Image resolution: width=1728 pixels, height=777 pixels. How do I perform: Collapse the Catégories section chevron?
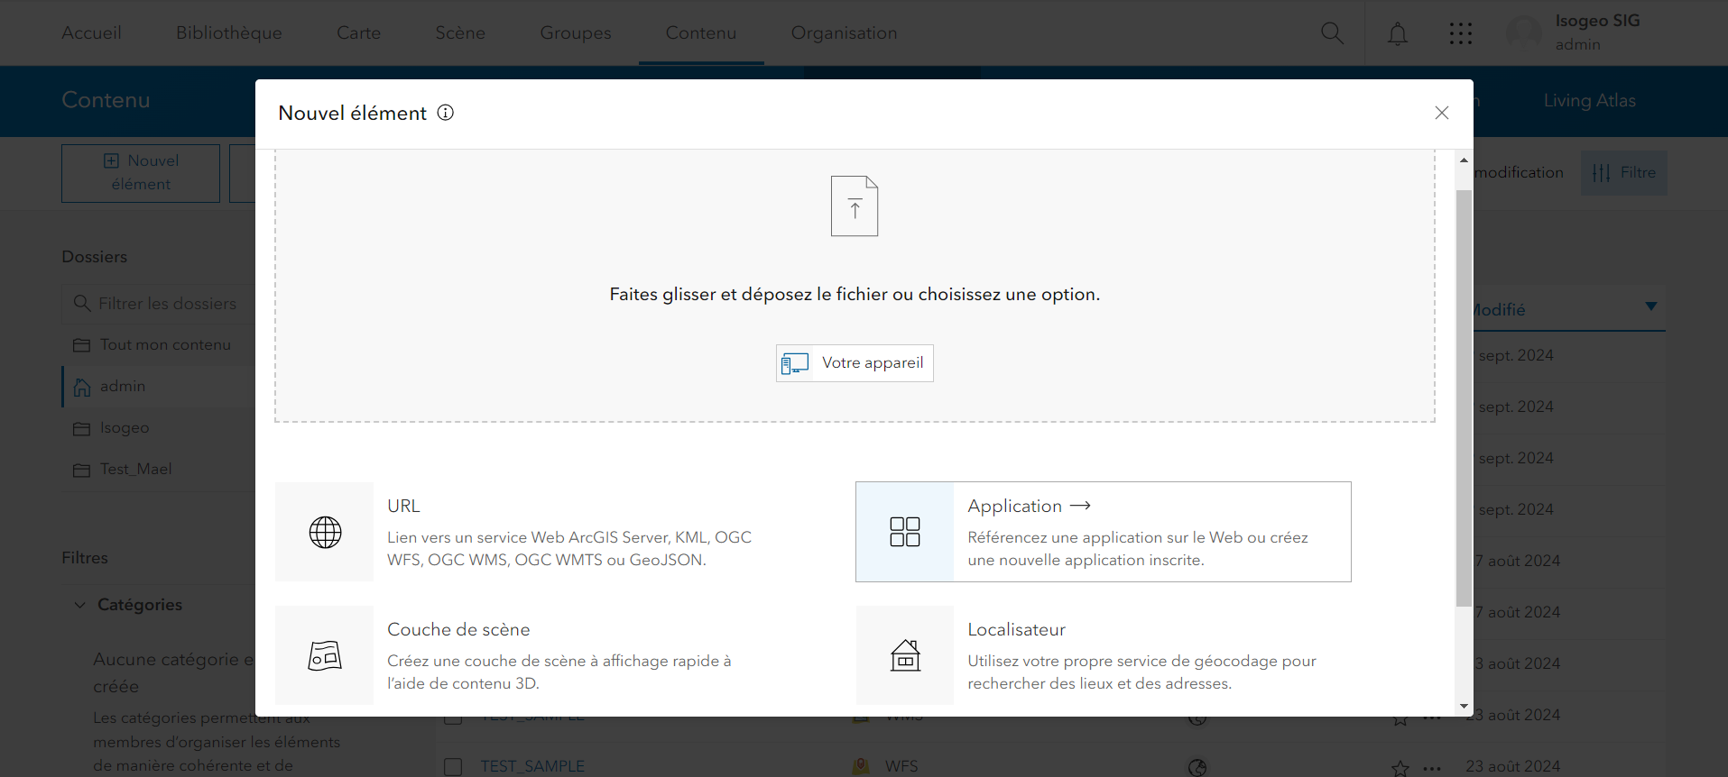[79, 605]
